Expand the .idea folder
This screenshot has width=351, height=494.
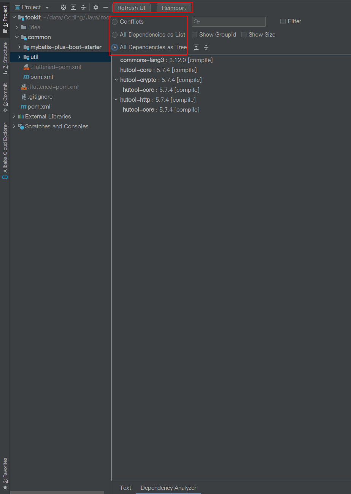point(17,27)
